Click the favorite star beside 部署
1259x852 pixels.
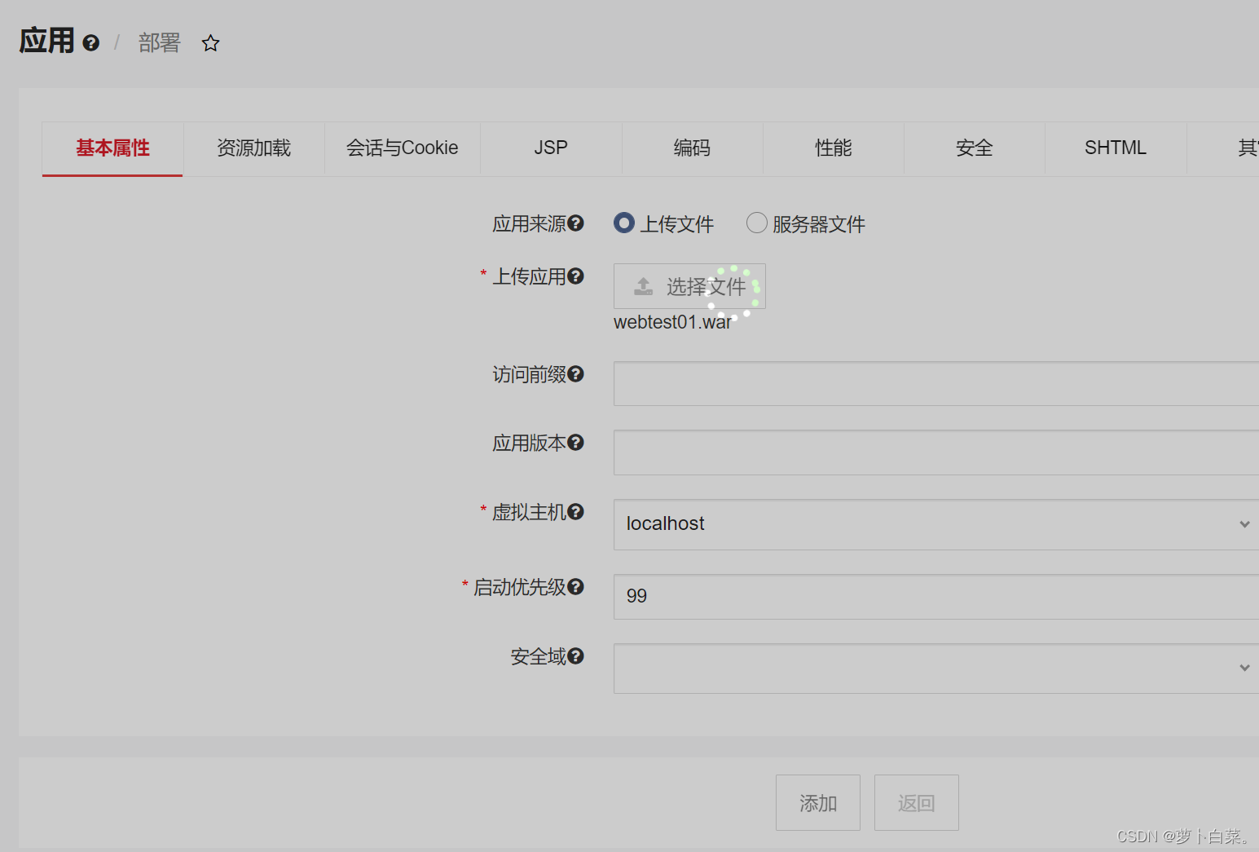210,42
